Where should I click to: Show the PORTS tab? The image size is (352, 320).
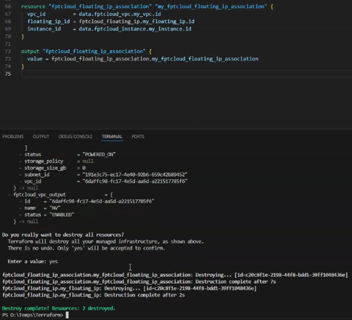coord(138,136)
